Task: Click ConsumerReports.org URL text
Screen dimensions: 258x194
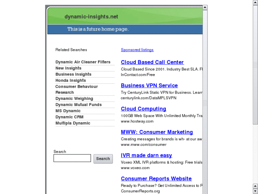Action: pos(140,191)
